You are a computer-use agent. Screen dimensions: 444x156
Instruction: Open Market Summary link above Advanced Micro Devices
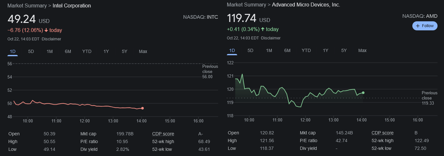(x=246, y=5)
